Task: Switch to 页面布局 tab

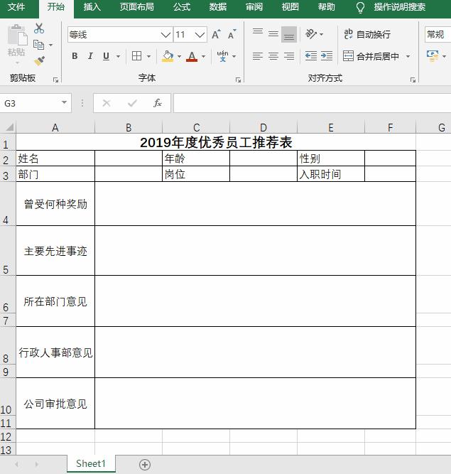Action: pyautogui.click(x=136, y=7)
